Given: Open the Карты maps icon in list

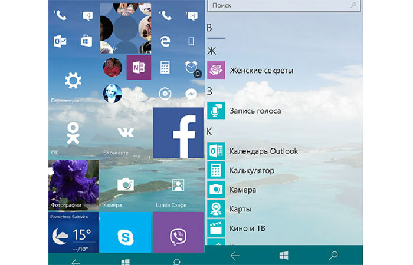Looking at the screenshot, I should coord(216,208).
